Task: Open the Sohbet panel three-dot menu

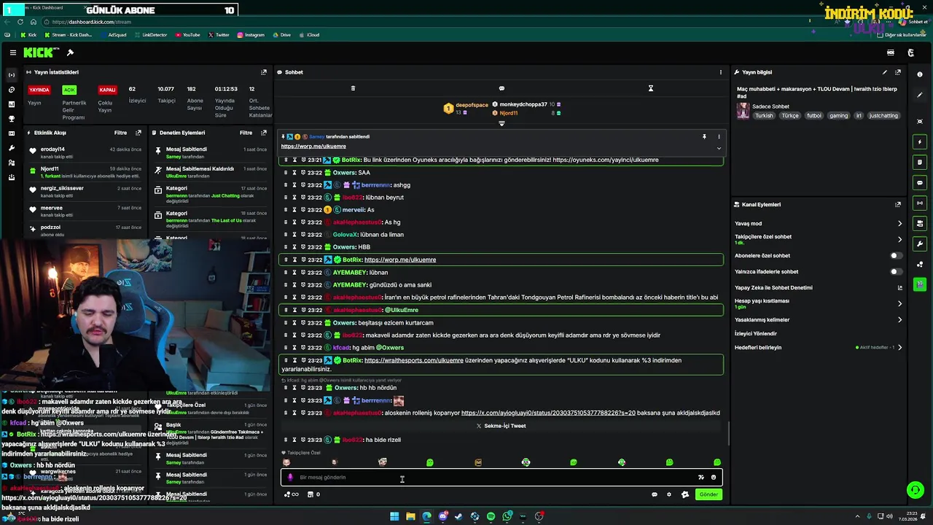Action: coord(721,72)
